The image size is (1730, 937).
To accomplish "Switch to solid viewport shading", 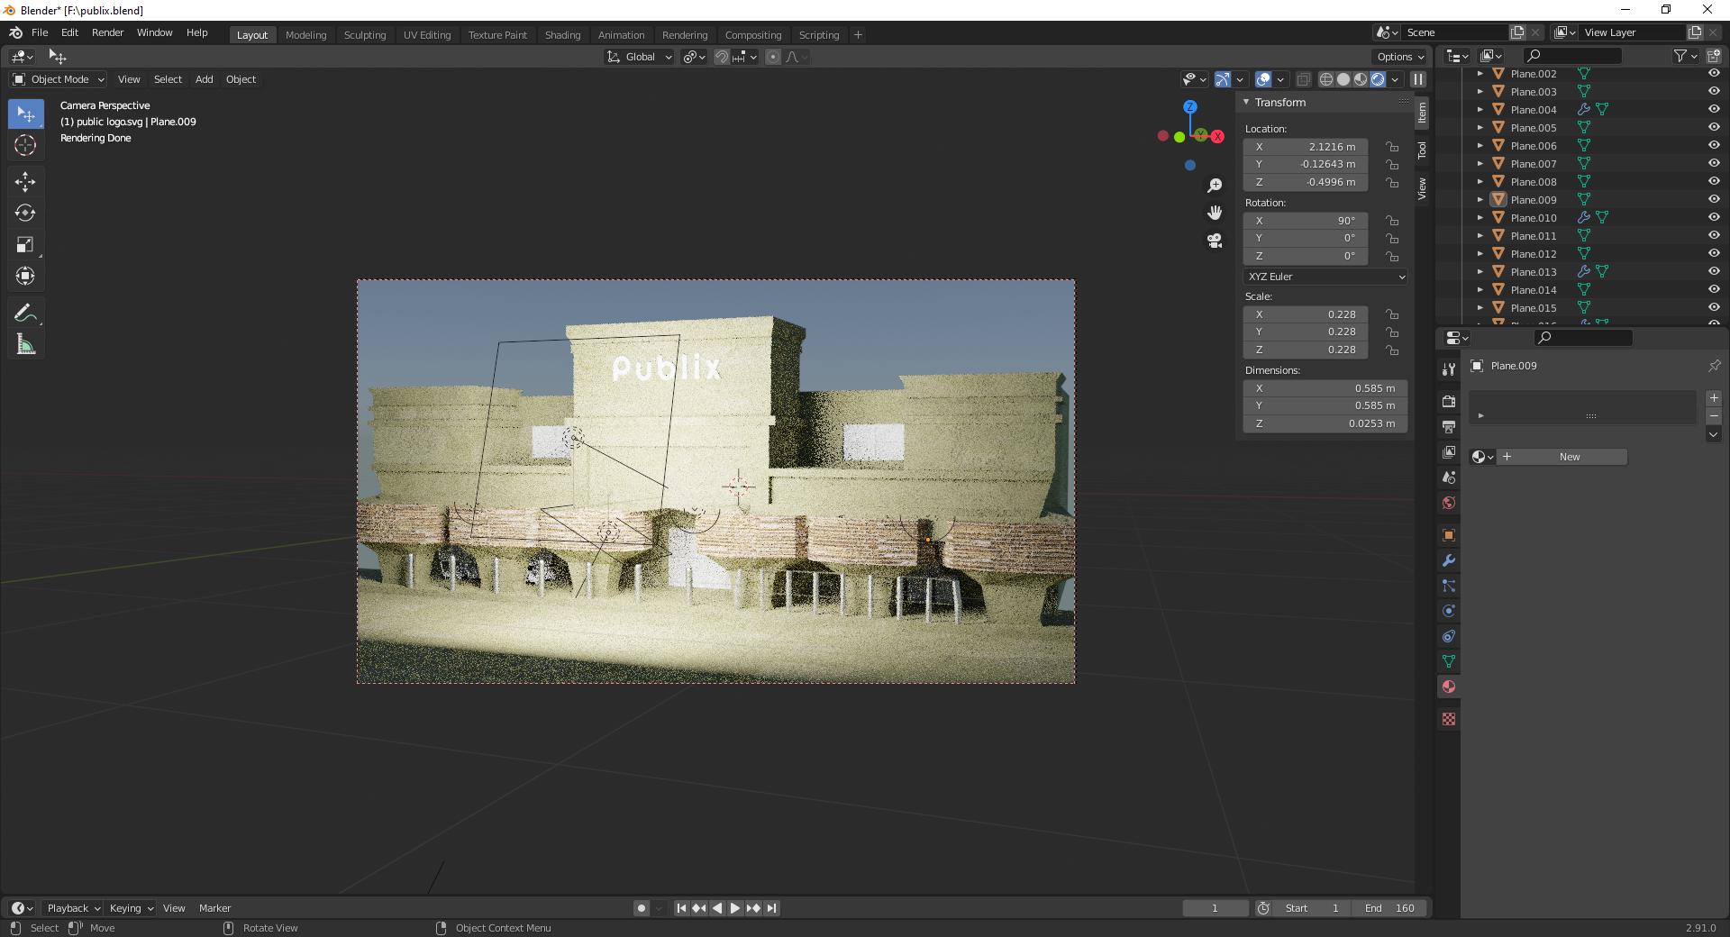I will click(x=1343, y=79).
